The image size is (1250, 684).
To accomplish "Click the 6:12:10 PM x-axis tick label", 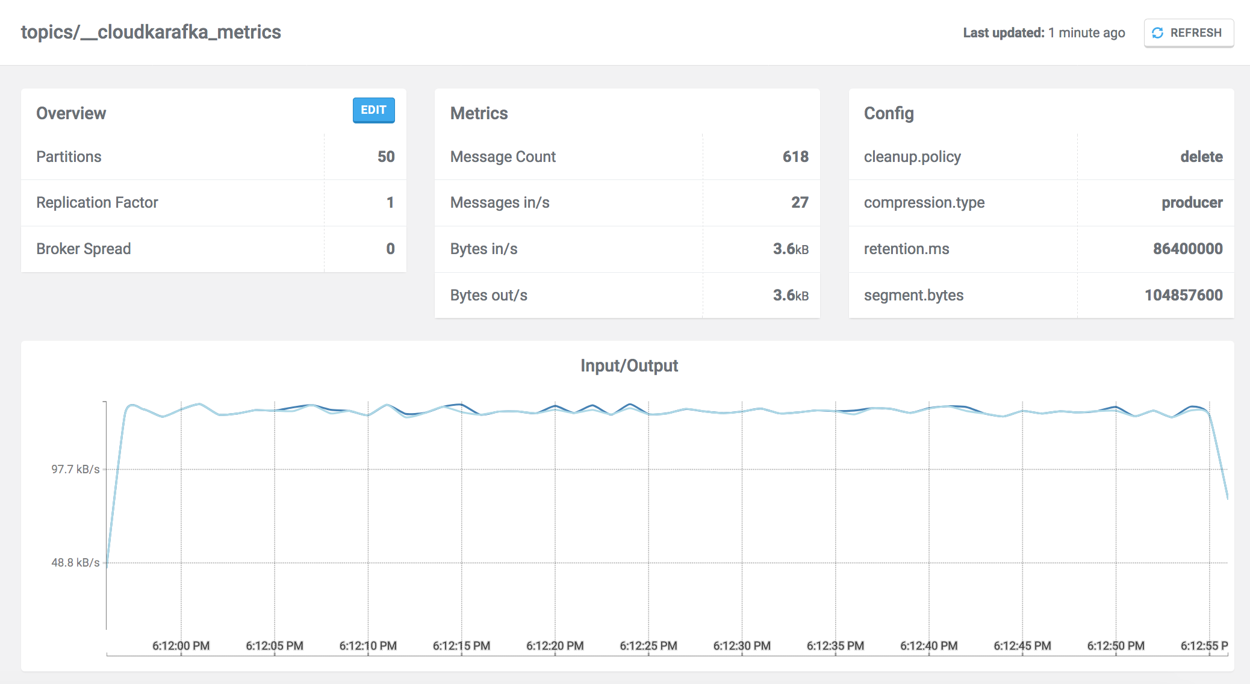I will [x=368, y=645].
